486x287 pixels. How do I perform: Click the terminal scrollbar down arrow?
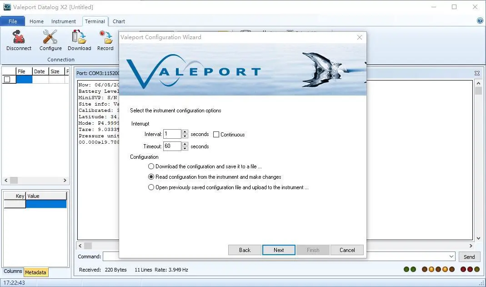(x=479, y=238)
